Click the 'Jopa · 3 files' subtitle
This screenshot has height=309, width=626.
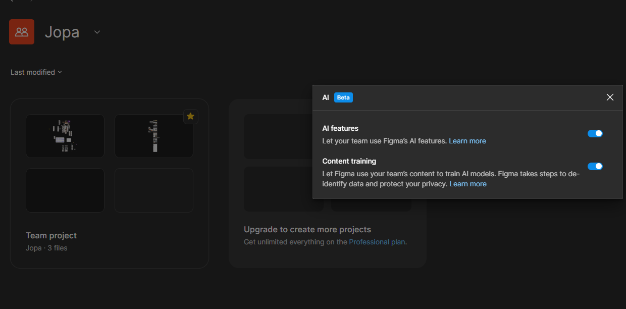coord(46,248)
